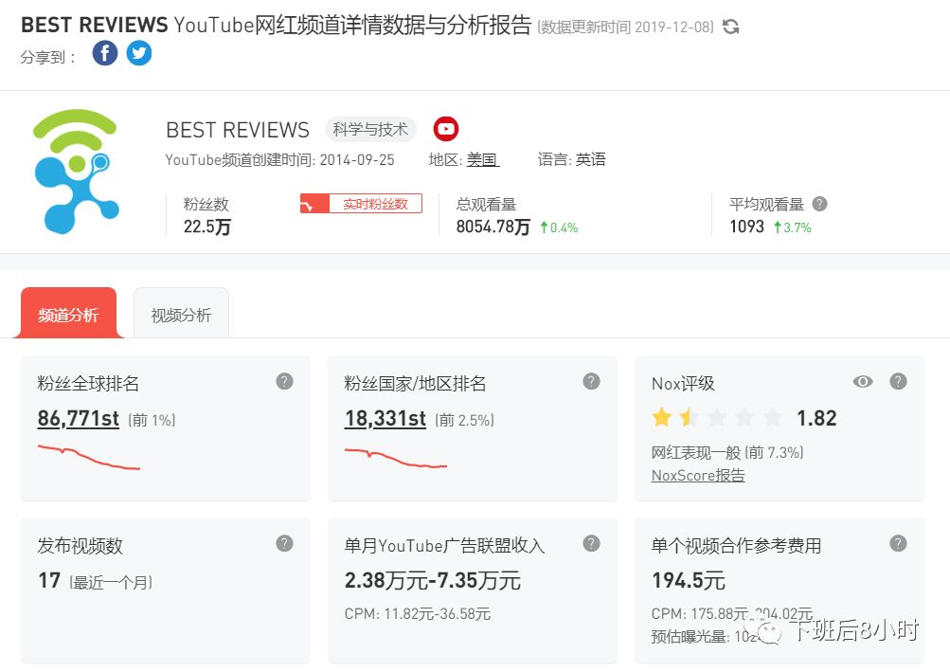
Task: Switch to the 视频分析 tab
Action: pyautogui.click(x=180, y=313)
